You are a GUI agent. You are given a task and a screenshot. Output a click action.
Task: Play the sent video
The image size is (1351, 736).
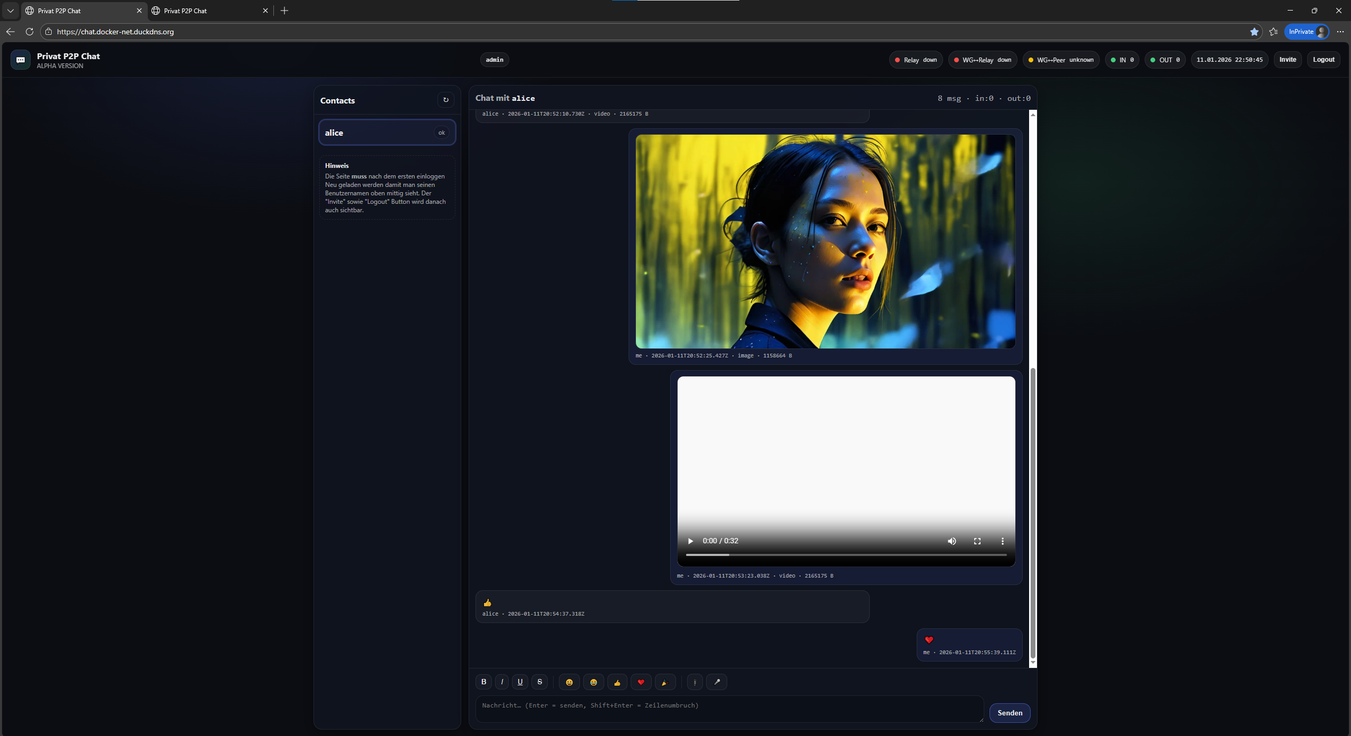[690, 541]
